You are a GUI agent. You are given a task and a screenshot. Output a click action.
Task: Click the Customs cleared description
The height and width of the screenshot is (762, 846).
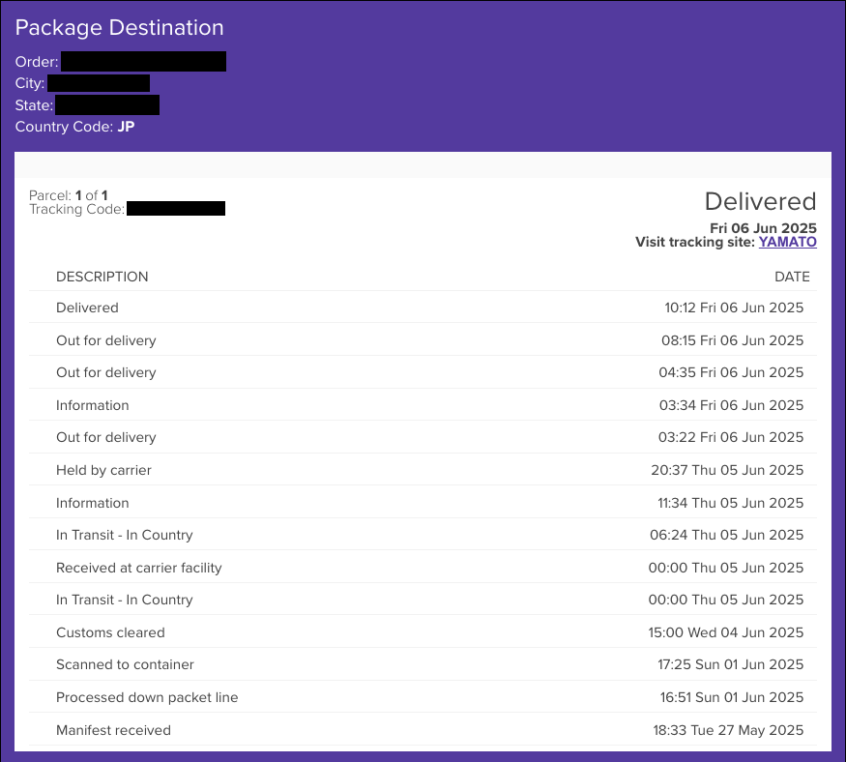tap(110, 632)
